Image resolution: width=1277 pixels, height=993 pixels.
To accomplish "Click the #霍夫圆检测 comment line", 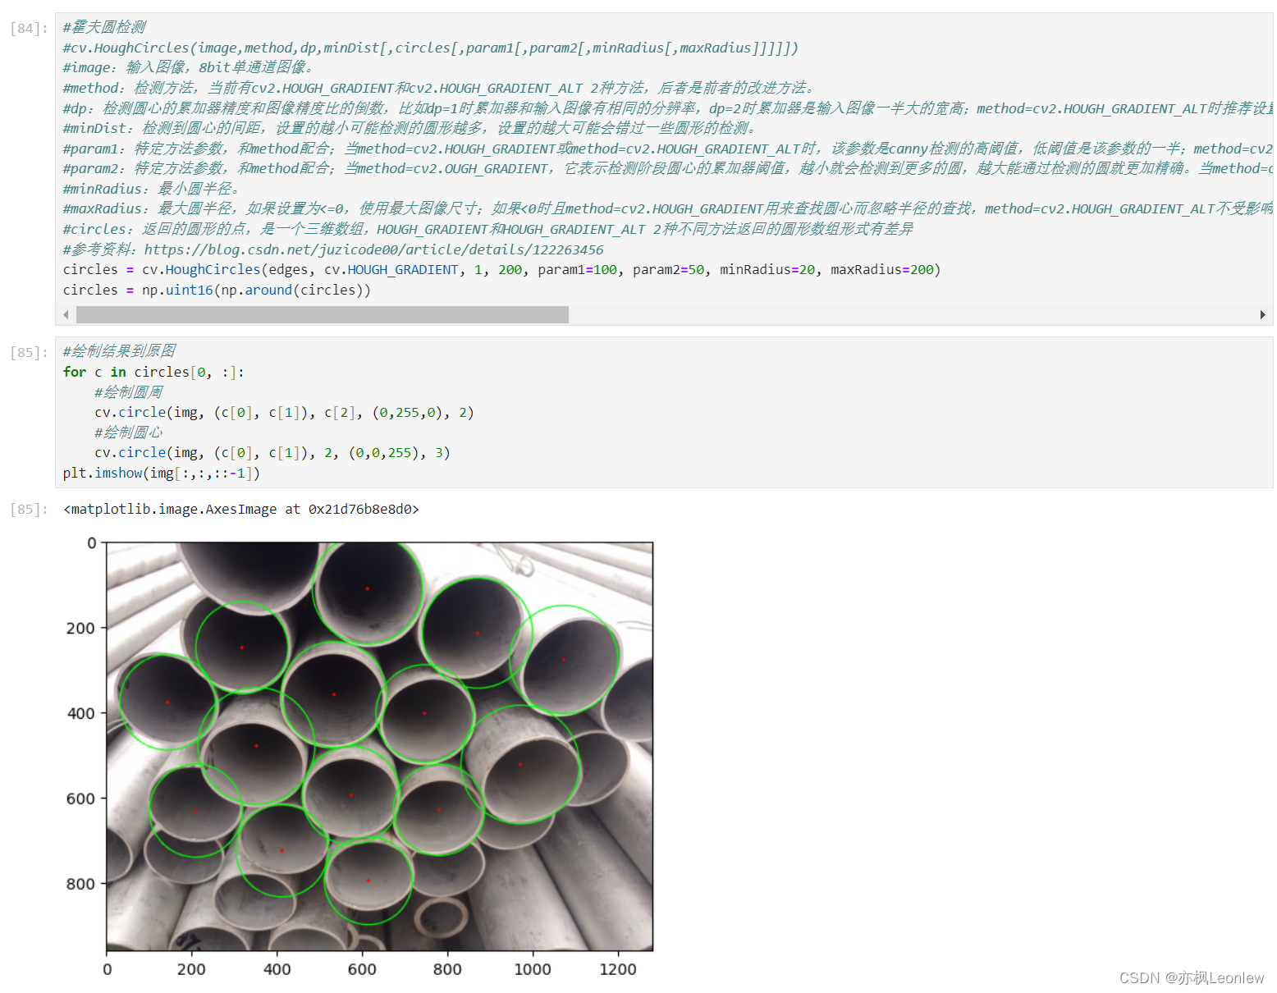I will 104,27.
